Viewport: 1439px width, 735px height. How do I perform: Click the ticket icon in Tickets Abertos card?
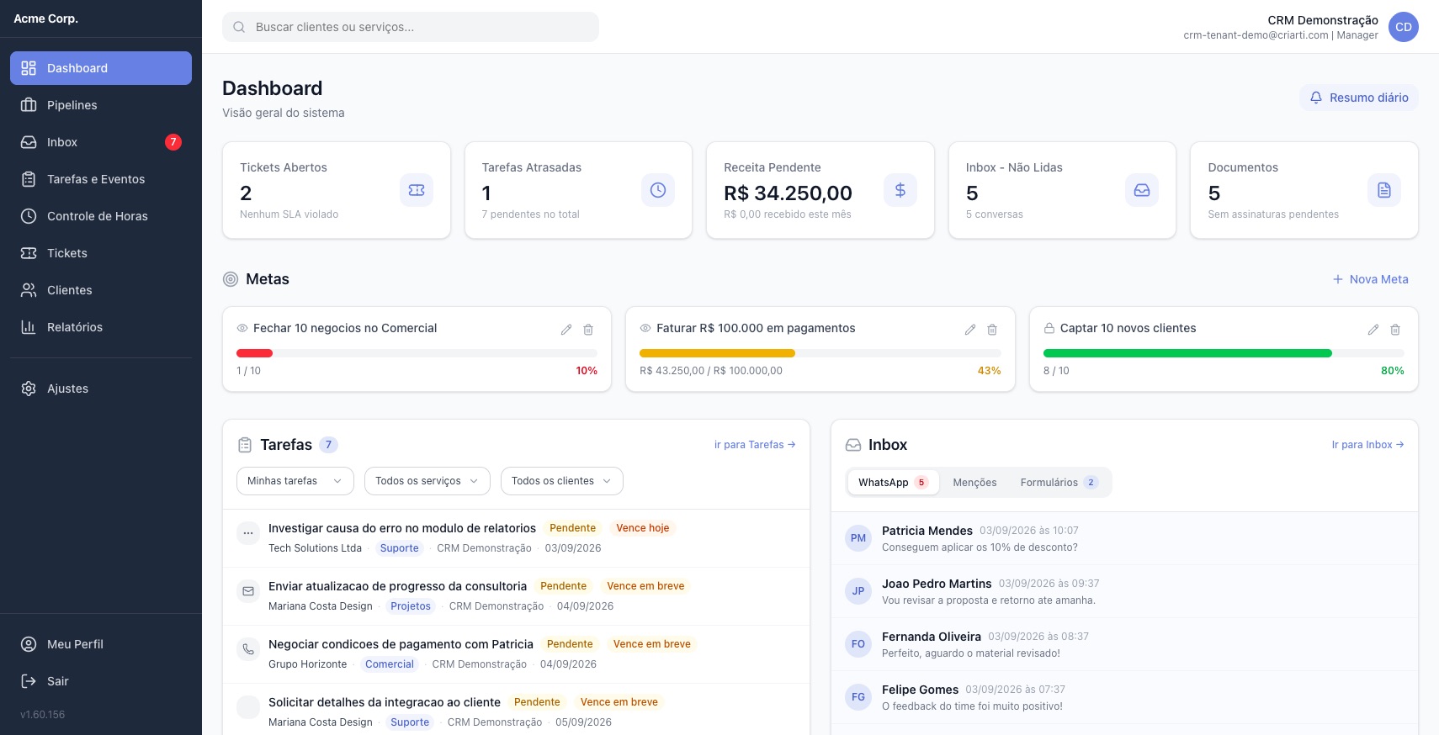(x=417, y=190)
